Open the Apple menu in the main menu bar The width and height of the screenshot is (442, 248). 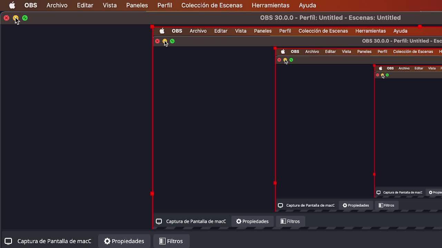12,5
